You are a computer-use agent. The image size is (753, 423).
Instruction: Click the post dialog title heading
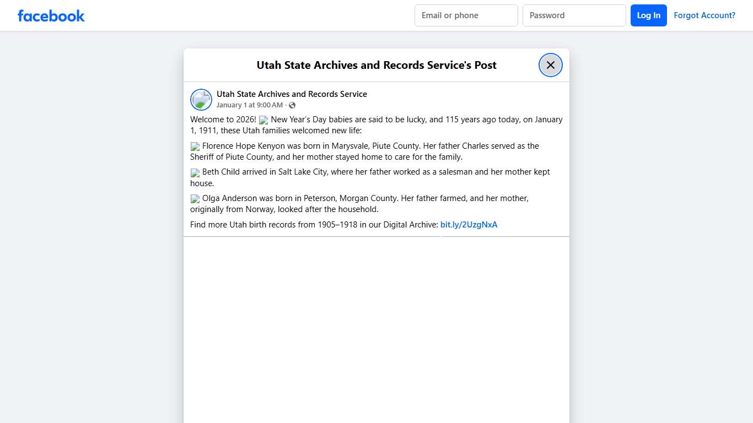tap(376, 65)
